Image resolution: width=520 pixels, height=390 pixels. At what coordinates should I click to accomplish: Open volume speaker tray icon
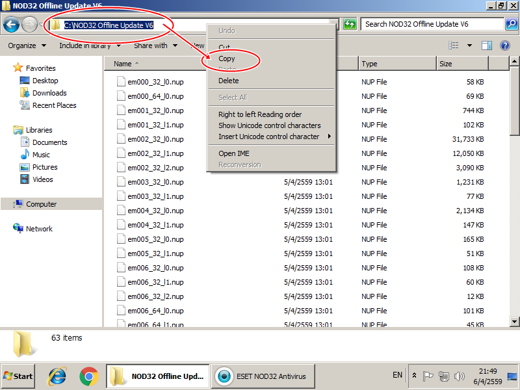[x=460, y=376]
